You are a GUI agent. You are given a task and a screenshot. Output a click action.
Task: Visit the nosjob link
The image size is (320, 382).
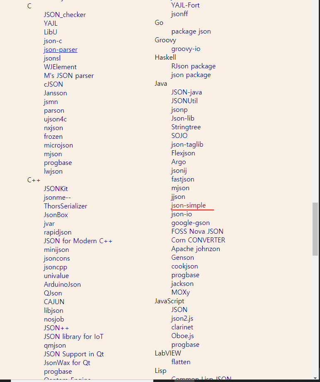[54, 319]
